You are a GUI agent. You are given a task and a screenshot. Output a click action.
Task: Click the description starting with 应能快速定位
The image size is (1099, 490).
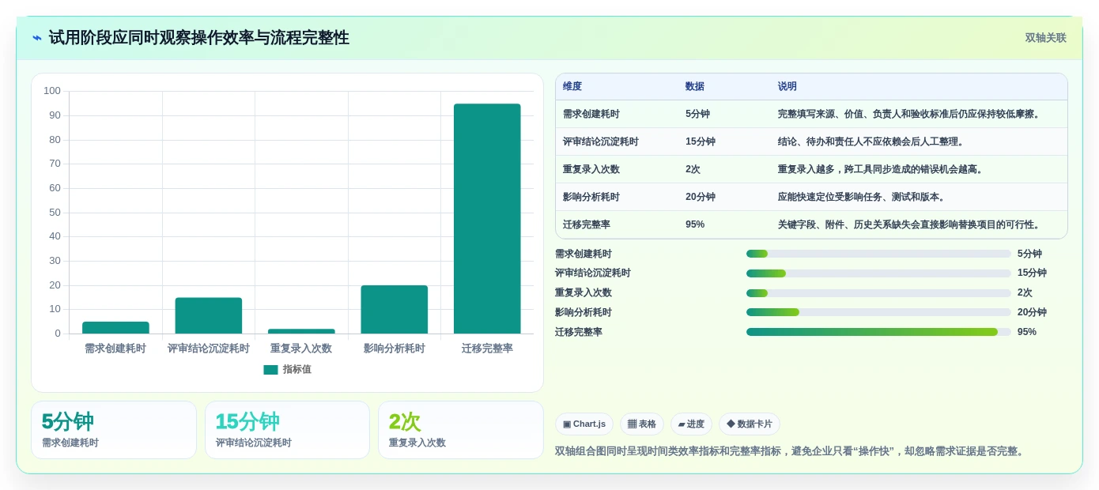pos(863,197)
